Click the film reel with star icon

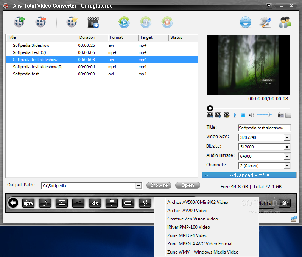tap(72, 22)
